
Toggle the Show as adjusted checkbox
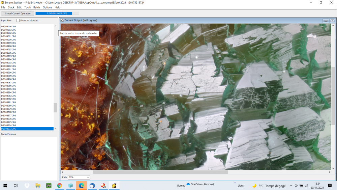tap(18, 21)
